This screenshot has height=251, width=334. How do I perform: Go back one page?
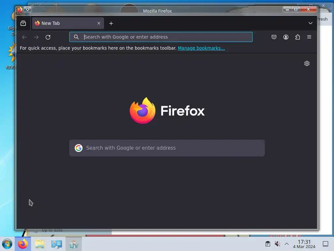[x=24, y=37]
